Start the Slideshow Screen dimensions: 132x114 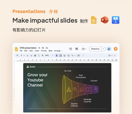pyautogui.click(x=95, y=49)
